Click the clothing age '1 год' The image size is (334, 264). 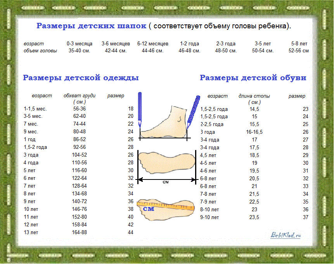29,140
